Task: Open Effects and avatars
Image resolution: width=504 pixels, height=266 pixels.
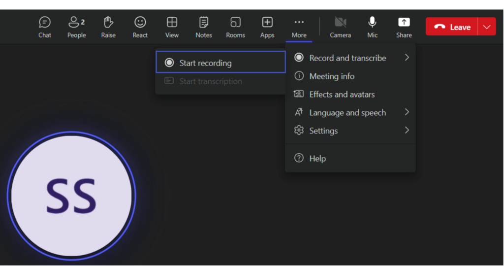Action: [x=350, y=94]
